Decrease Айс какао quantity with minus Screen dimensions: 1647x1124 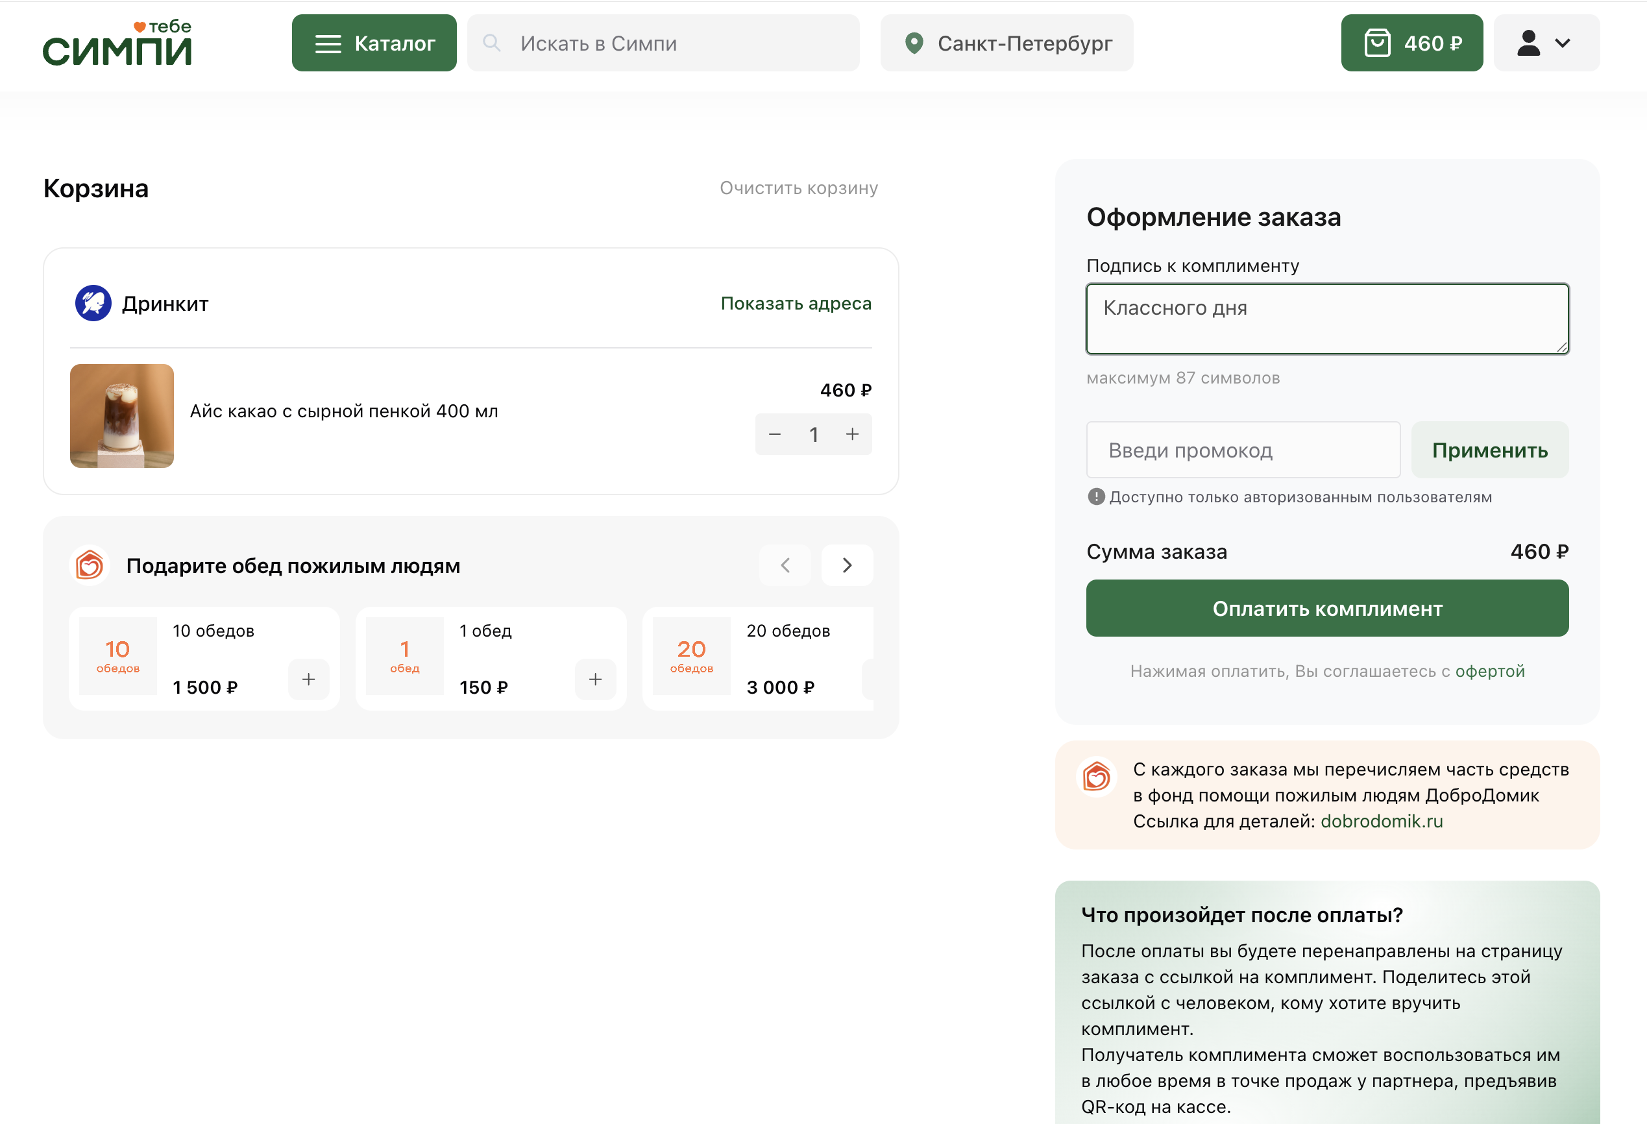pyautogui.click(x=775, y=434)
